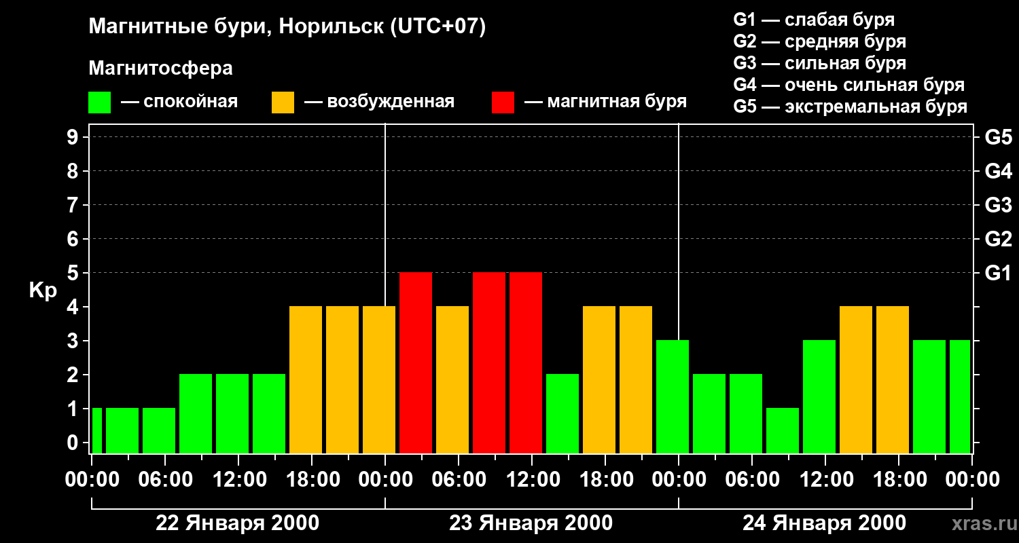Click the 'G2' label on right axis
This screenshot has width=1019, height=543.
[998, 239]
